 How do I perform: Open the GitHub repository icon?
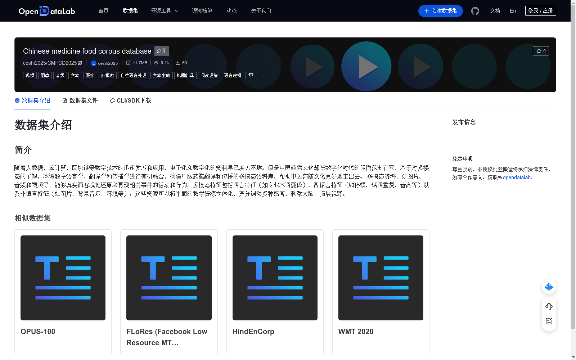coord(475,11)
